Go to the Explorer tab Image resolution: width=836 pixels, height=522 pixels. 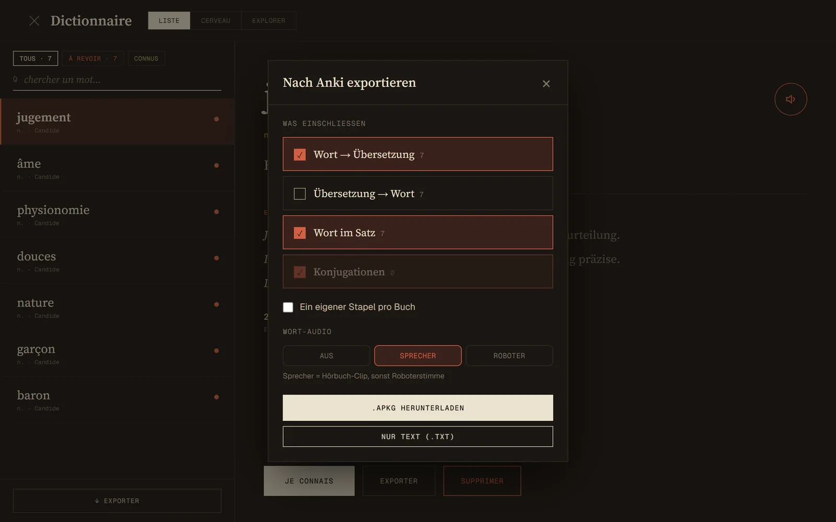(269, 21)
